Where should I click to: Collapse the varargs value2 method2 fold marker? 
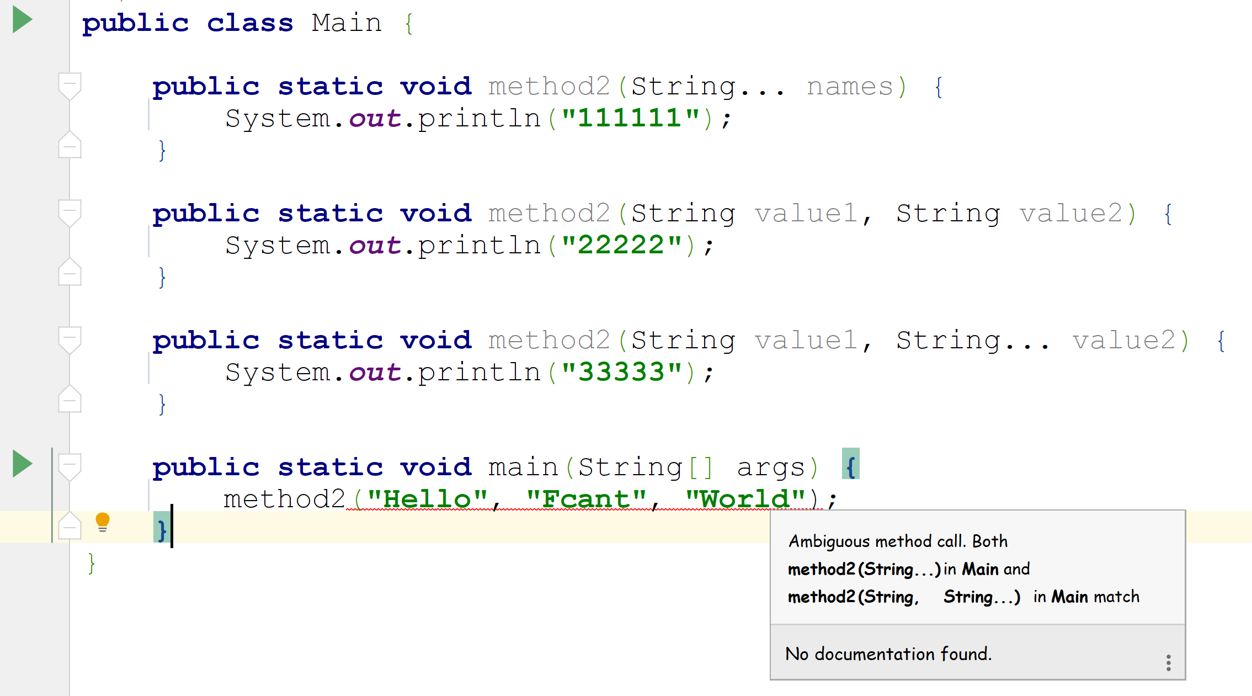point(70,339)
